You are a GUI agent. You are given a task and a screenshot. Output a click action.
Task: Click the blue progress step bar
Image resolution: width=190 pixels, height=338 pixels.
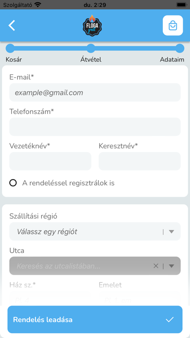tap(95, 48)
